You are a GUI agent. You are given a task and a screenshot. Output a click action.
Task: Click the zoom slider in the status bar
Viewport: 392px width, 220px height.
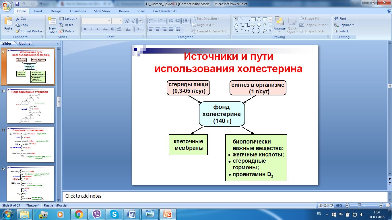point(359,205)
